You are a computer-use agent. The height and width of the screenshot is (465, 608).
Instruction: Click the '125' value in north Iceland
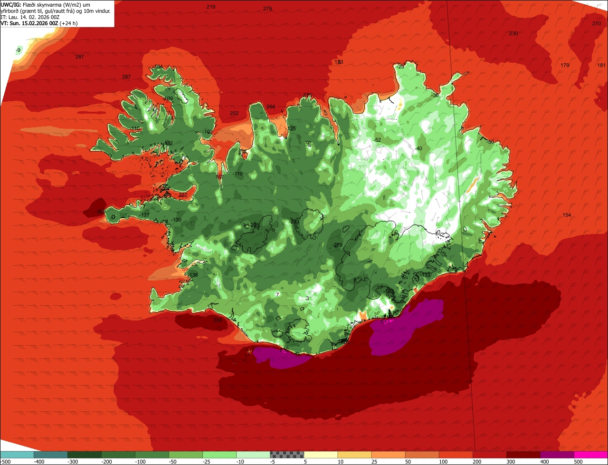(x=292, y=128)
